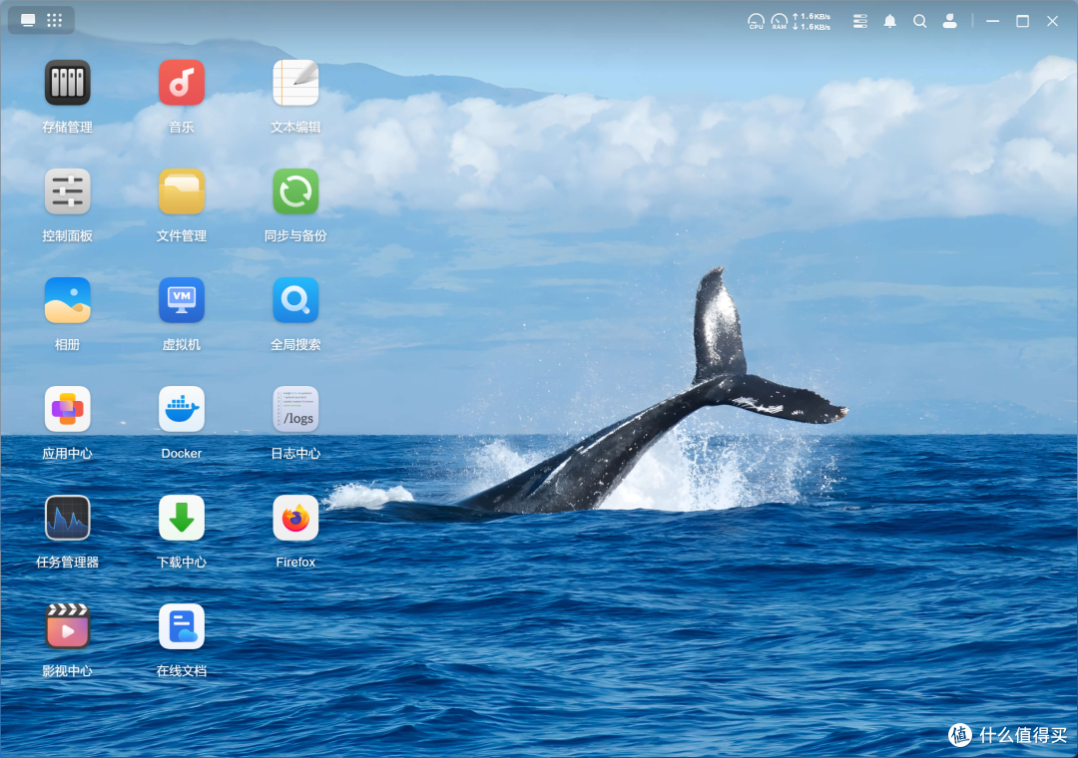Open the user account menu icon
This screenshot has height=758, width=1078.
[949, 21]
